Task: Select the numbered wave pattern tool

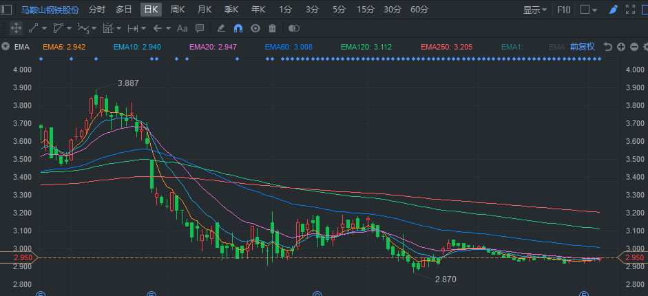Action: 83,28
